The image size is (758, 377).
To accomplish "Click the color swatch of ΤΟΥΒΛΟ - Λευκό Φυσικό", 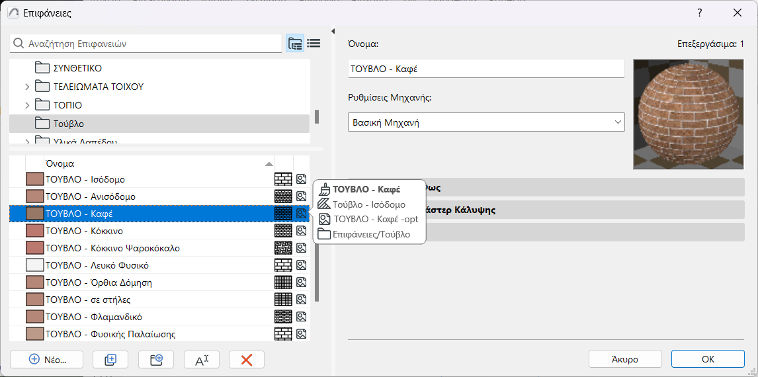I will (x=34, y=265).
